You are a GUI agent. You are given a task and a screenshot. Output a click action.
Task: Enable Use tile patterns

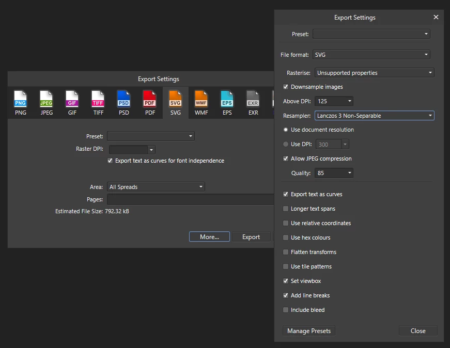point(286,266)
